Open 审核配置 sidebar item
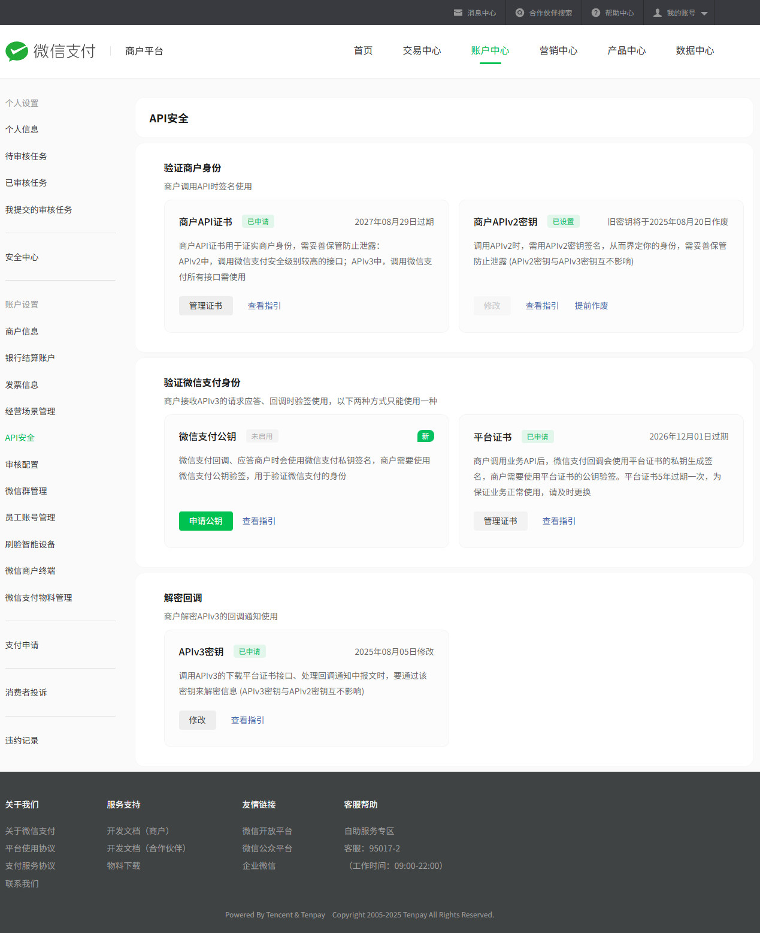Screen dimensions: 760x933 point(22,465)
